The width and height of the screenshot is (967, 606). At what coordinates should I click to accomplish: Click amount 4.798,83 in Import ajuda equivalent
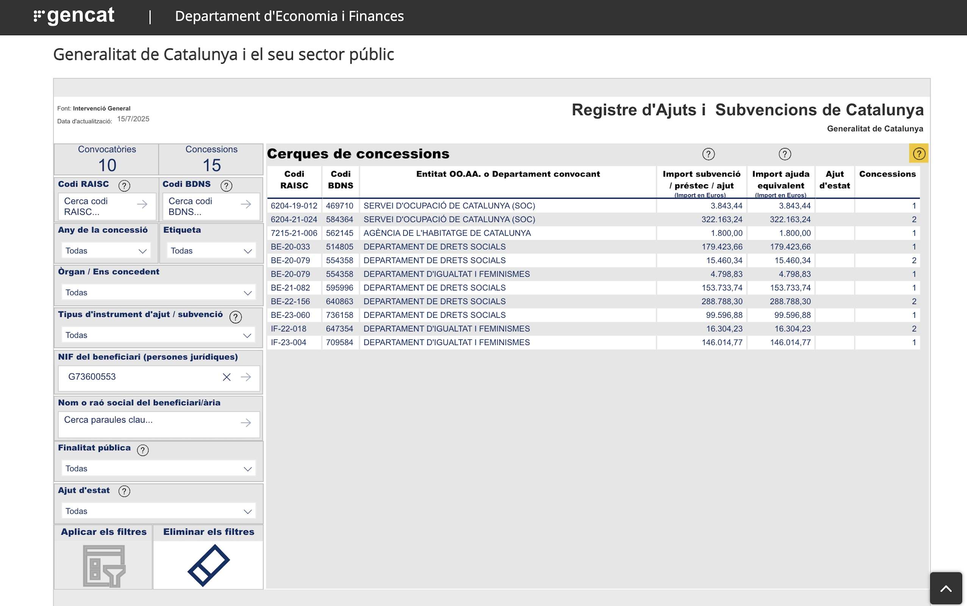click(x=795, y=274)
